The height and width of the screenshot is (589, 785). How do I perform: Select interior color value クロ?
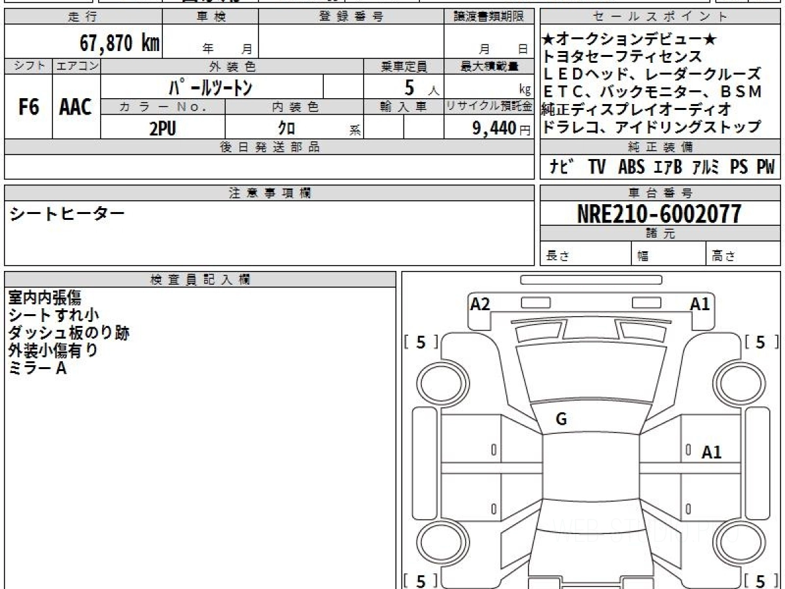point(287,128)
